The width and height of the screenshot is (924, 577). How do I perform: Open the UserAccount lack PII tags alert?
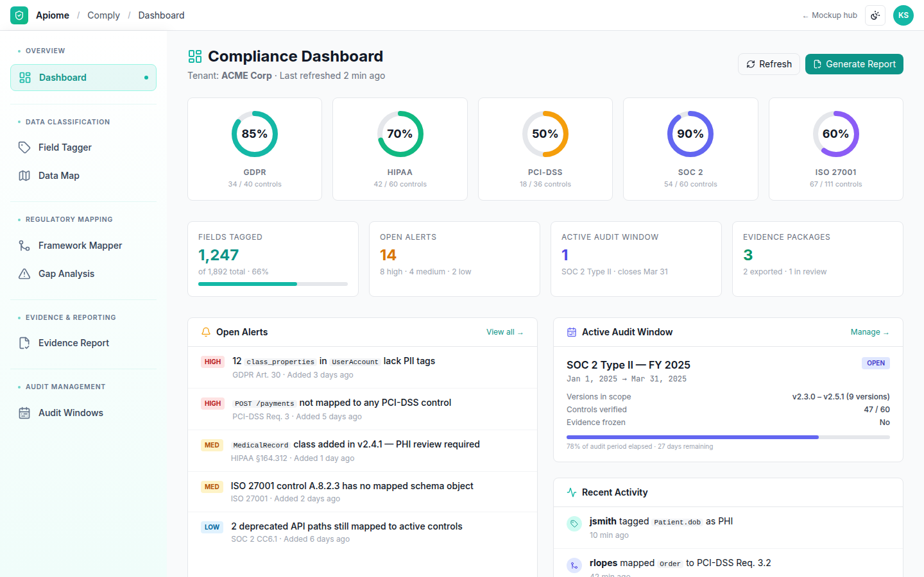[363, 367]
